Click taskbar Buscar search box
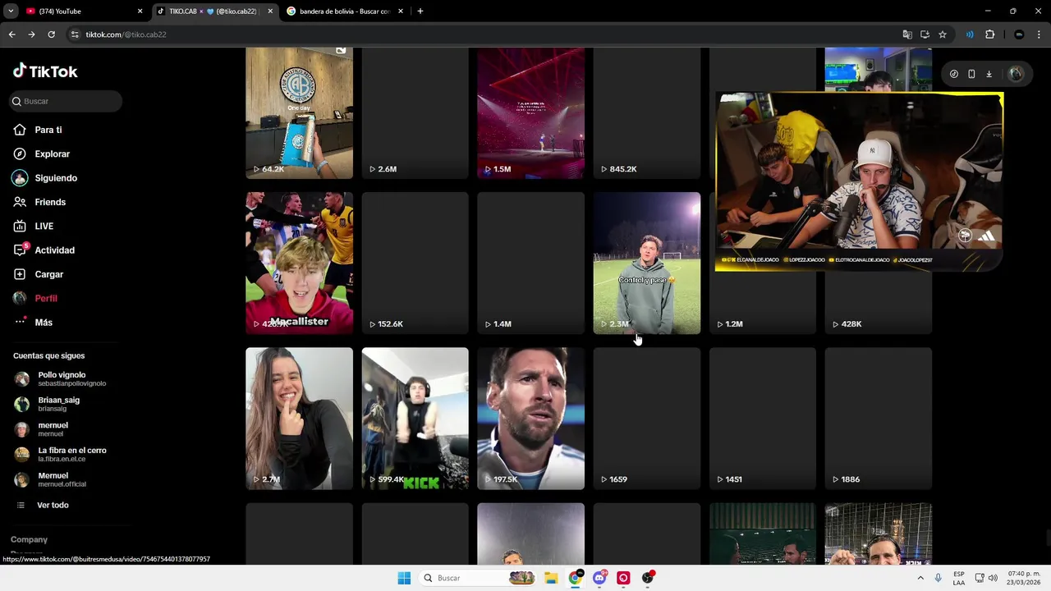 click(479, 578)
